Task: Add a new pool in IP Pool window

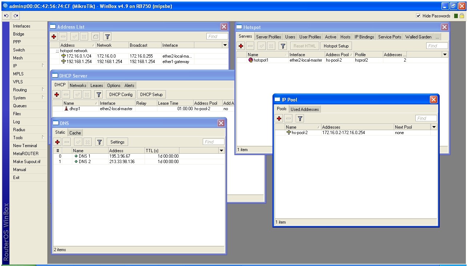Action: point(279,119)
